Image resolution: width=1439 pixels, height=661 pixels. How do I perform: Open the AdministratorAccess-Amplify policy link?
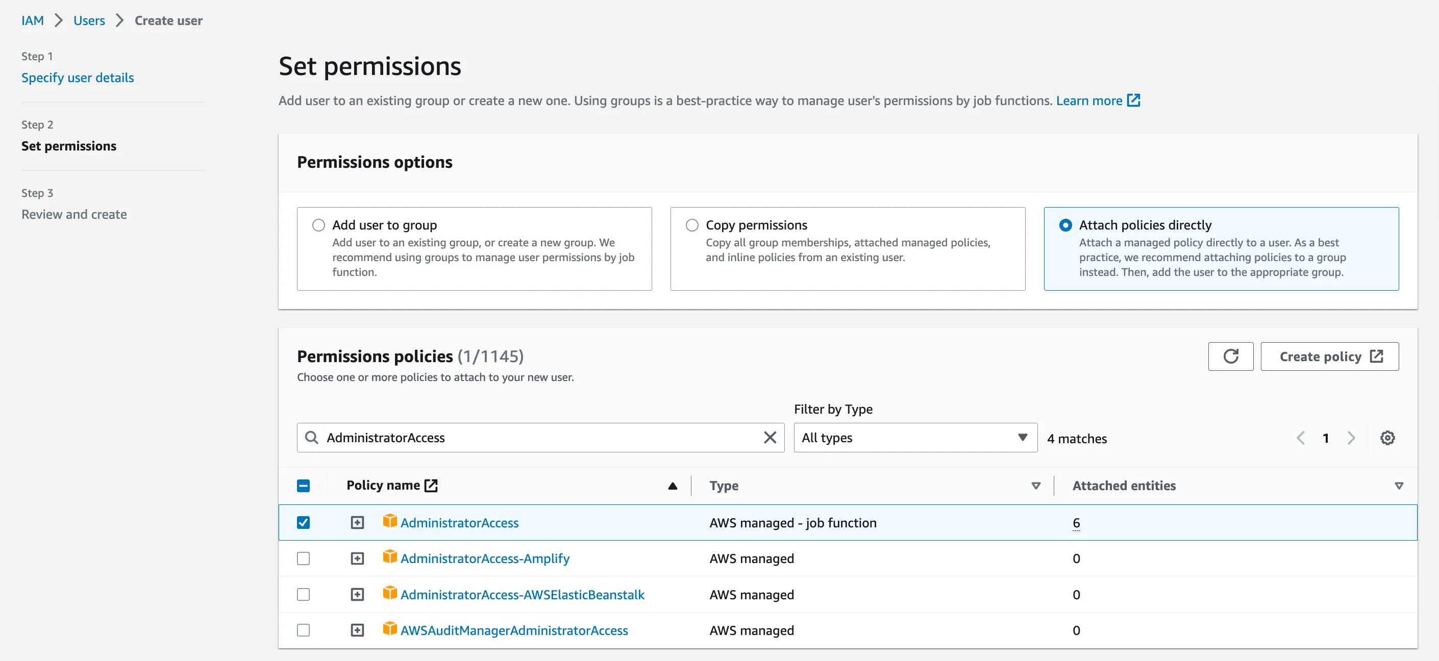click(x=485, y=558)
